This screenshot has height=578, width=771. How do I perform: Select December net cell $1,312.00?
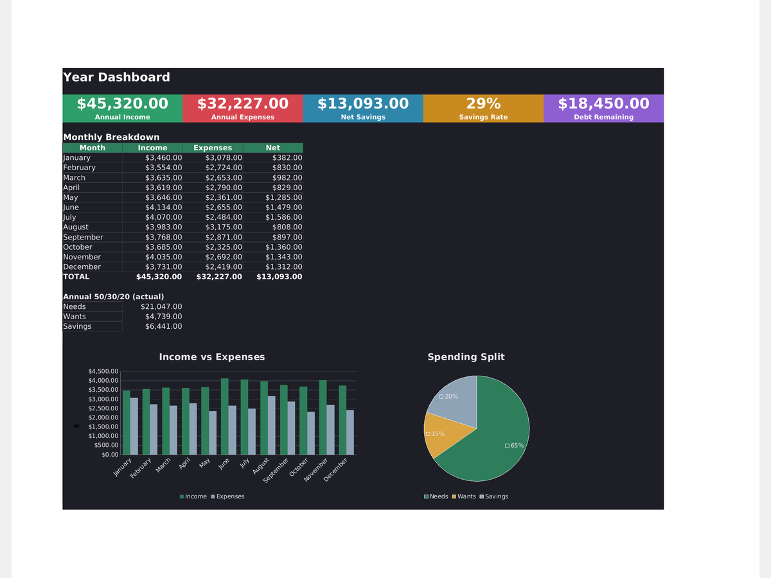(x=273, y=267)
